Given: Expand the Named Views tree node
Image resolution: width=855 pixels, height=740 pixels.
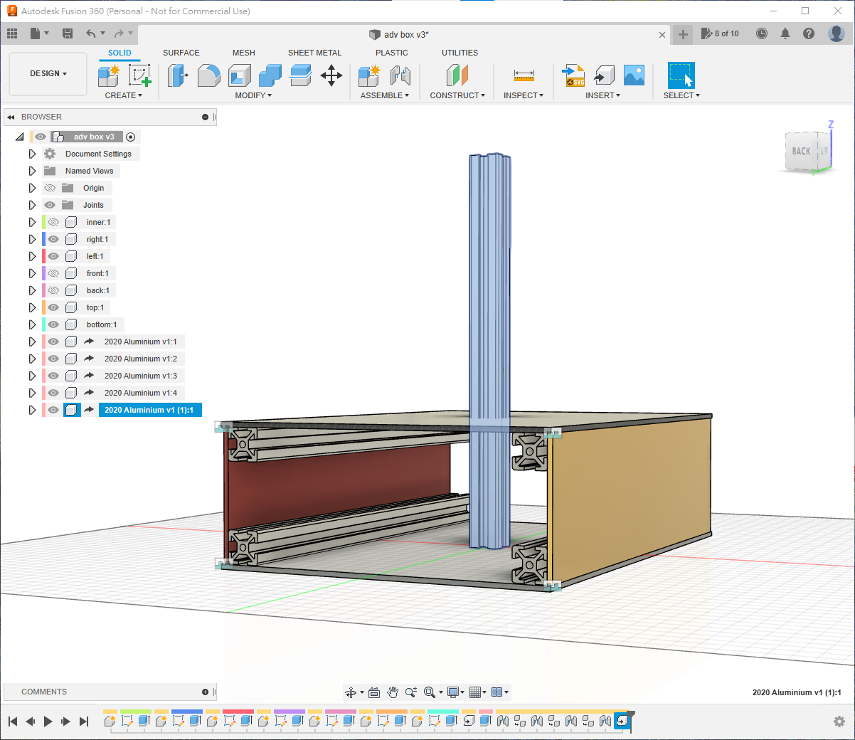Looking at the screenshot, I should coord(32,171).
